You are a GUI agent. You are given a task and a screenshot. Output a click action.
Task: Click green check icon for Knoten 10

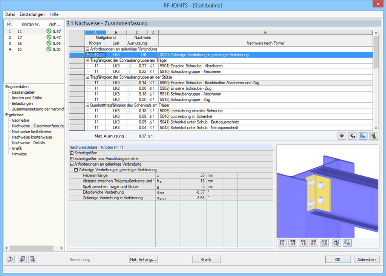(49, 49)
